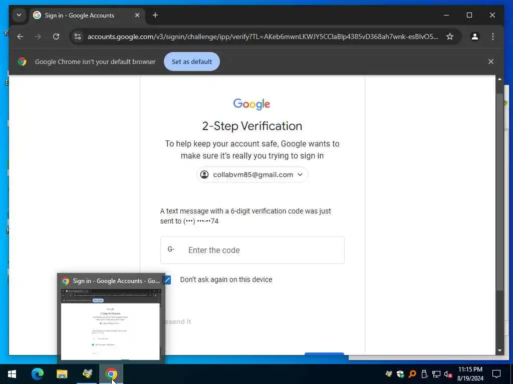Open the bee icon app on taskbar
Screen dimensions: 513x384
point(87,374)
